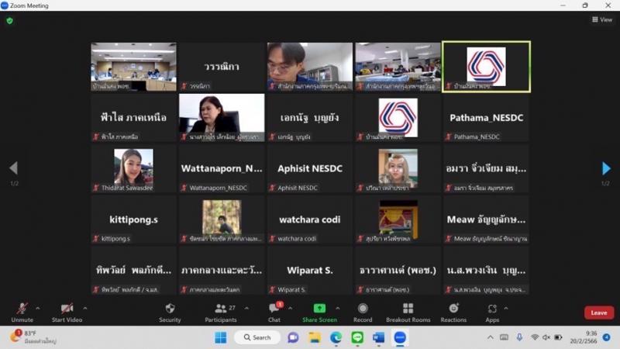The width and height of the screenshot is (620, 349).
Task: Open the View layout menu
Action: (602, 19)
